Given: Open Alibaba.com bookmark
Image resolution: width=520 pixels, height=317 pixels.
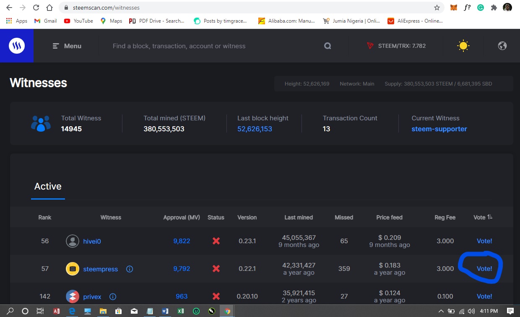Looking at the screenshot, I should 286,21.
